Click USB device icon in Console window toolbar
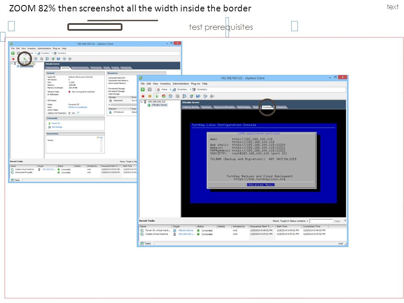404x303 pixels. [212, 96]
